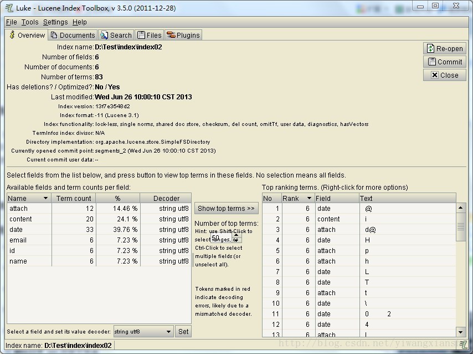Click the 83 number of terms value

pos(99,77)
